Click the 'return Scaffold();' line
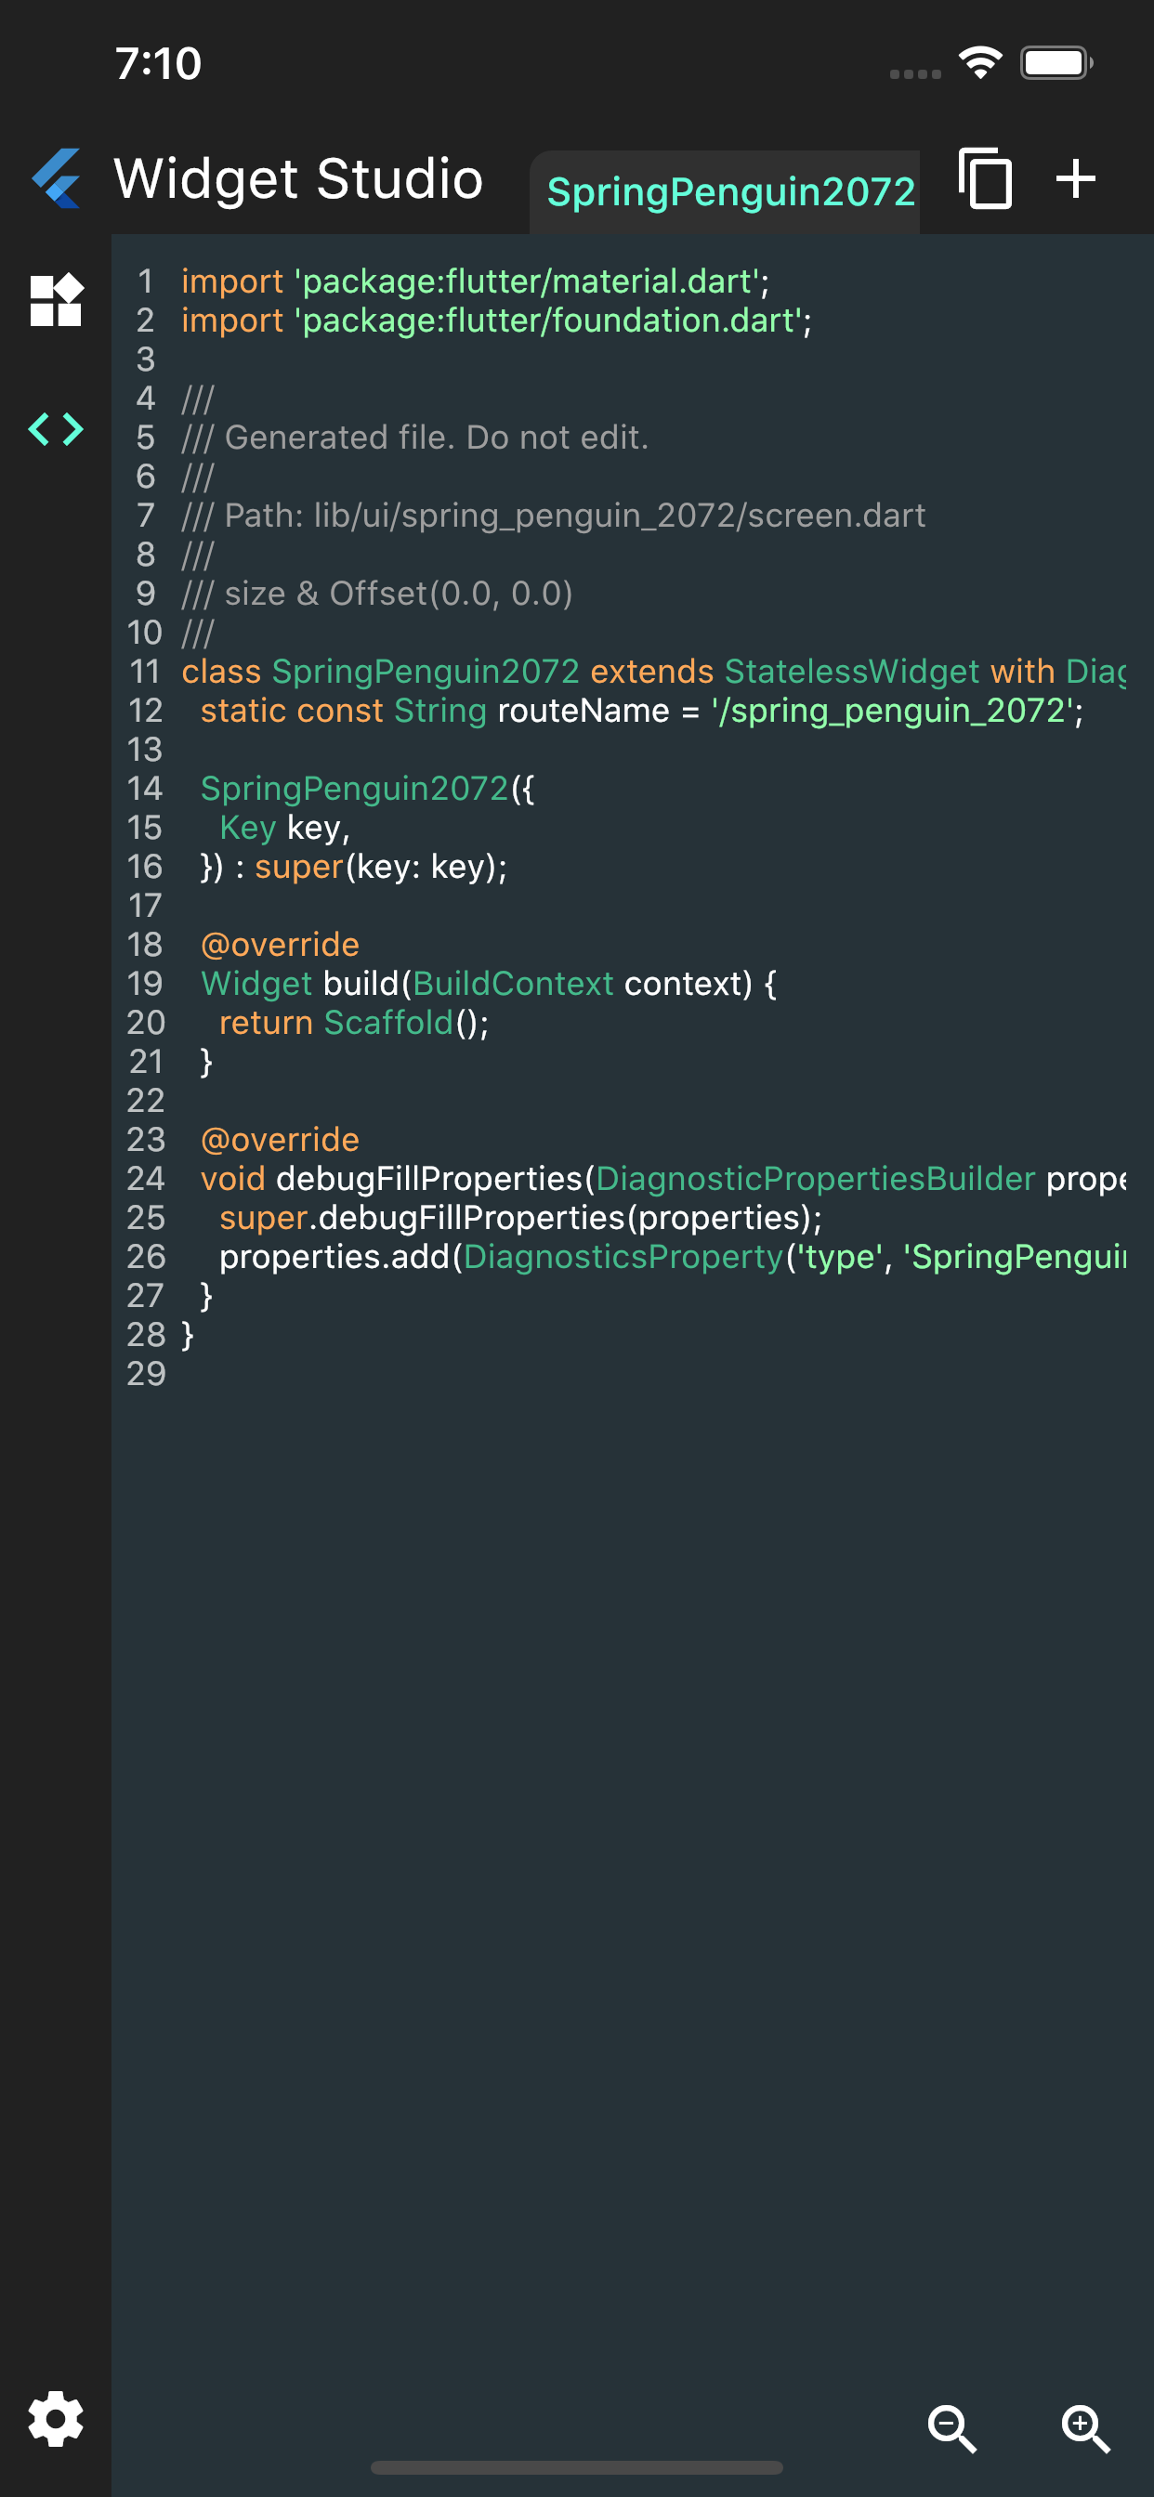 tap(354, 1022)
